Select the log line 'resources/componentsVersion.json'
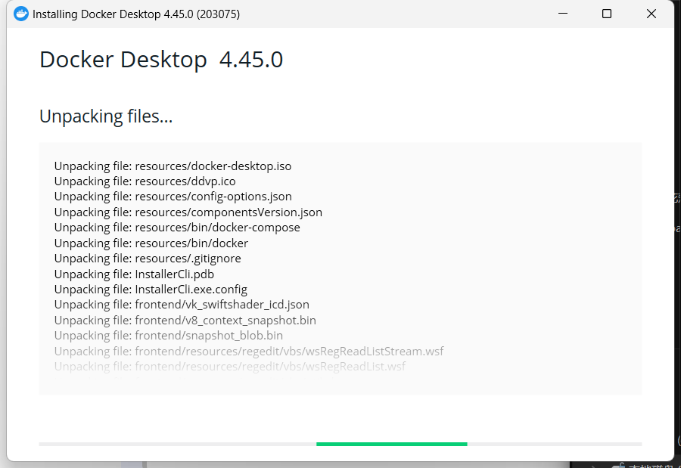 pos(188,212)
